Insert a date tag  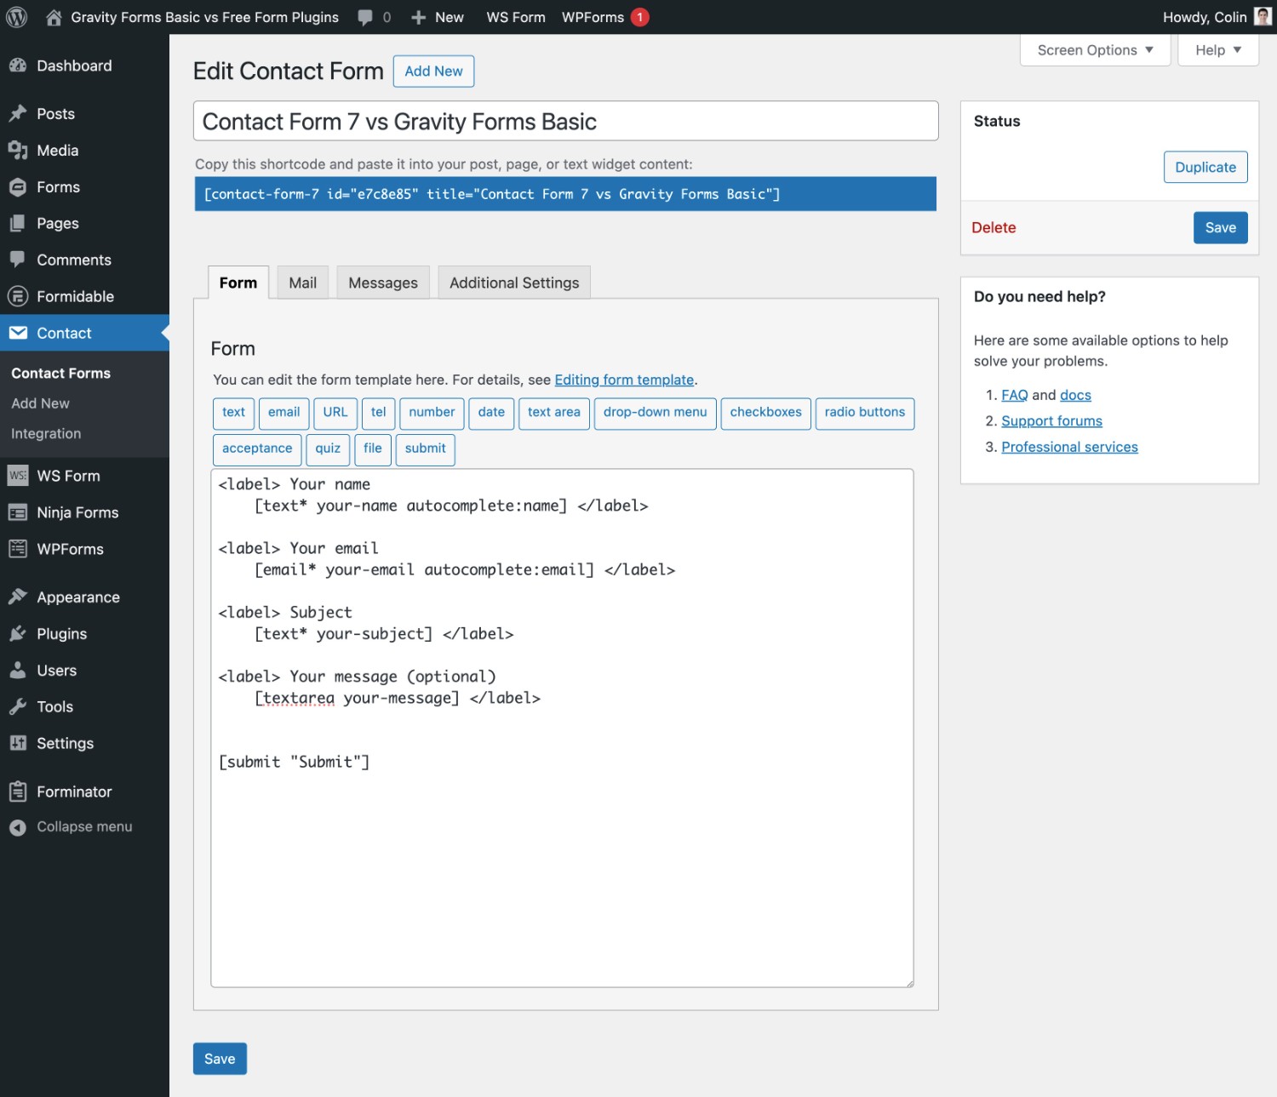click(491, 413)
